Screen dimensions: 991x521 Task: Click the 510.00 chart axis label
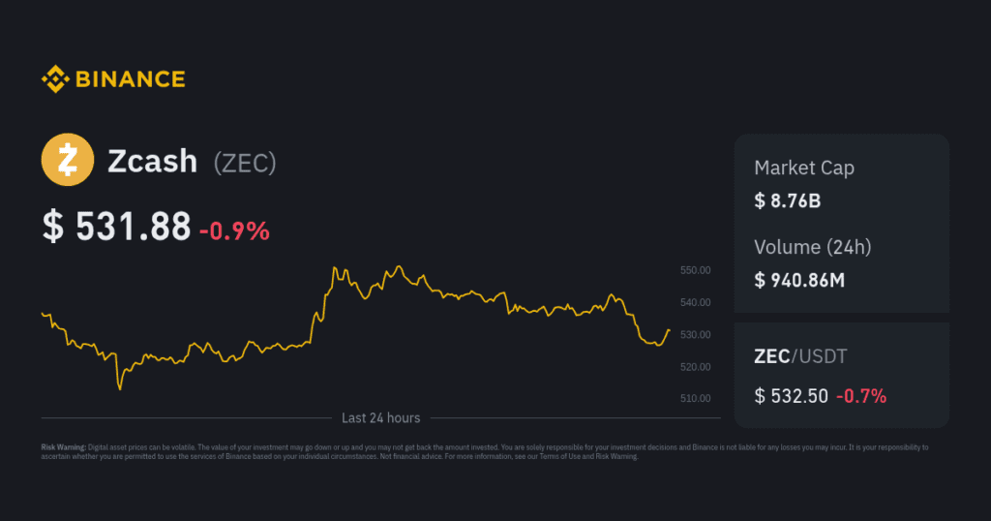pos(696,398)
